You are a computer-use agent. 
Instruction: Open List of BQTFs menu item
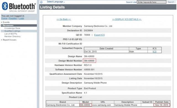tap(11, 34)
